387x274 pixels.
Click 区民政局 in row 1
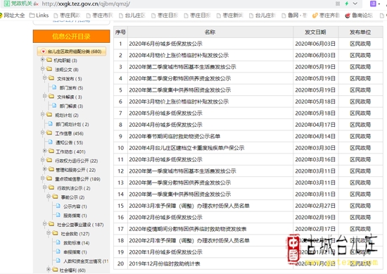click(360, 44)
